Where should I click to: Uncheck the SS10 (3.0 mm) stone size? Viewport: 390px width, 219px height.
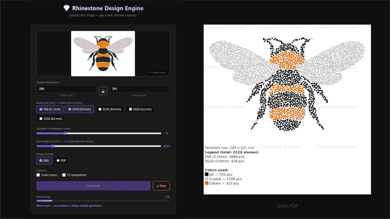point(79,109)
